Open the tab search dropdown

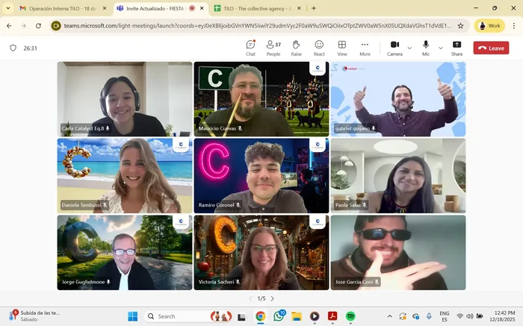7,8
